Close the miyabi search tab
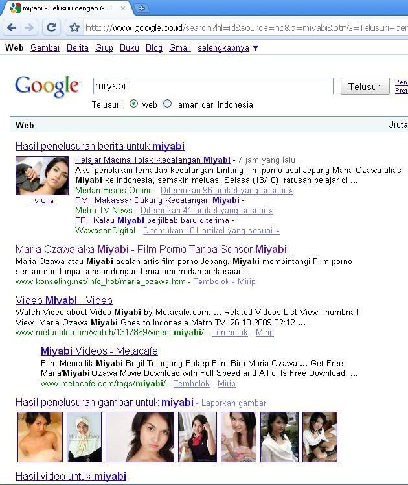The width and height of the screenshot is (408, 485). coord(123,8)
